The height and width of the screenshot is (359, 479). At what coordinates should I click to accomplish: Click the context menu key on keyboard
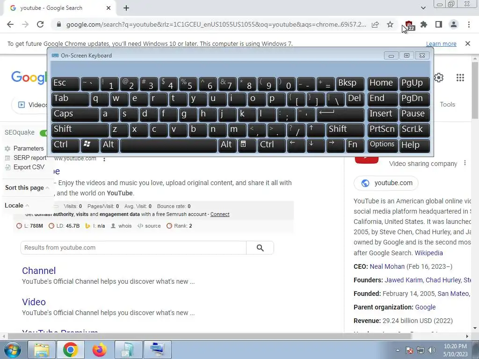click(x=247, y=145)
